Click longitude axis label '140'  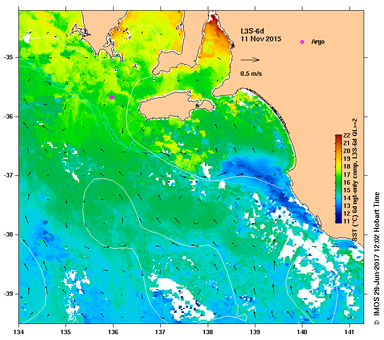tap(302, 332)
